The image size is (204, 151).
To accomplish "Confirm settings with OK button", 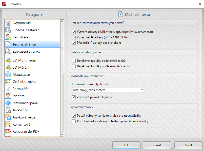I will [x=126, y=145].
